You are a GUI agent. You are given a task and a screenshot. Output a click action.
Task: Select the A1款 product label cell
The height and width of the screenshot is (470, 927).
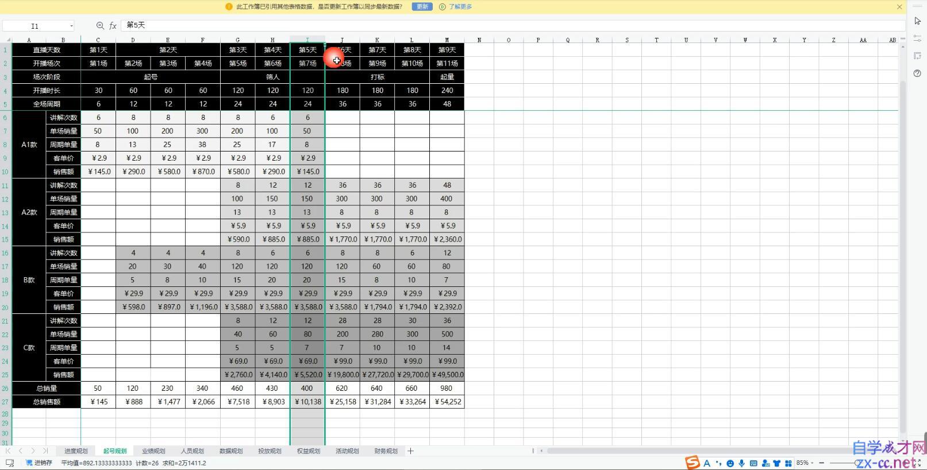[29, 145]
